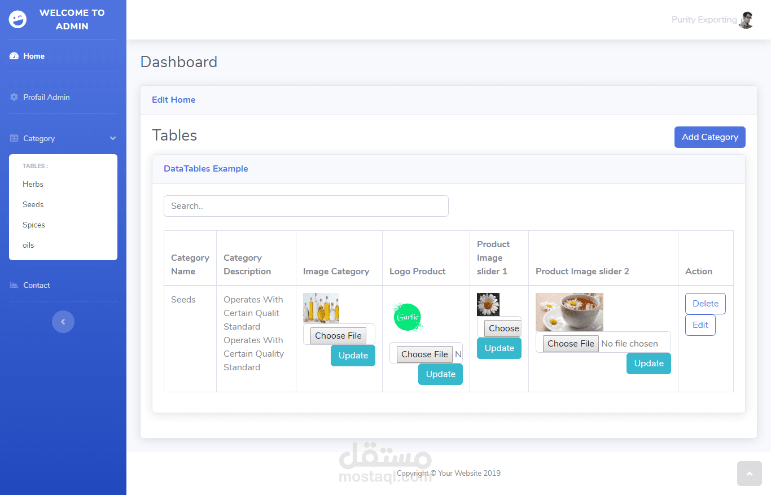
Task: Click the Action column header
Action: 699,271
